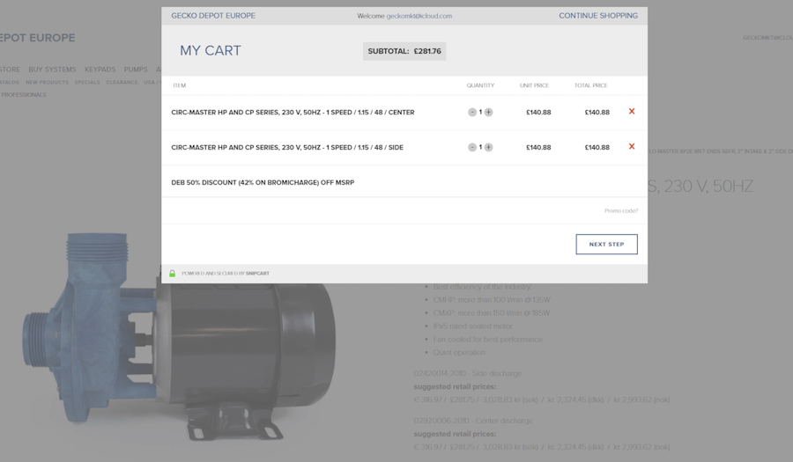Viewport: 793px width, 462px height.
Task: Increase quantity of the SIDE pump item
Action: pos(488,148)
